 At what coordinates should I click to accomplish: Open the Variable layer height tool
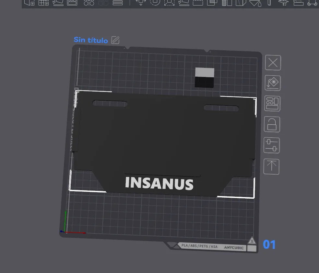click(118, 3)
